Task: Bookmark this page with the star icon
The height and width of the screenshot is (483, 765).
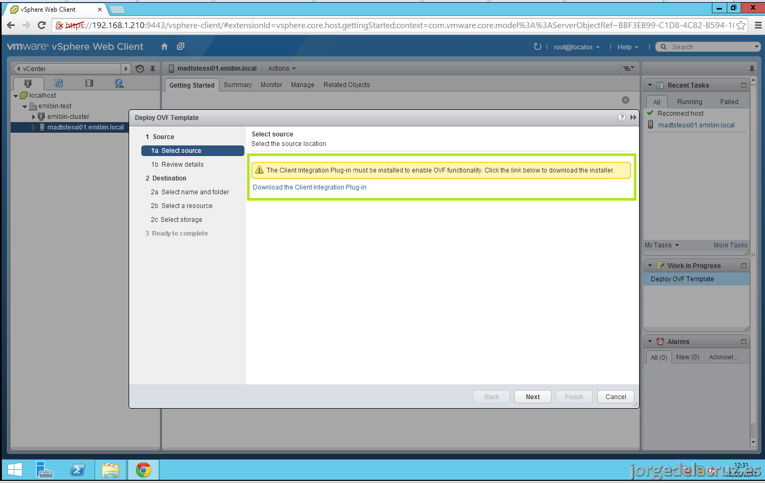Action: (741, 25)
